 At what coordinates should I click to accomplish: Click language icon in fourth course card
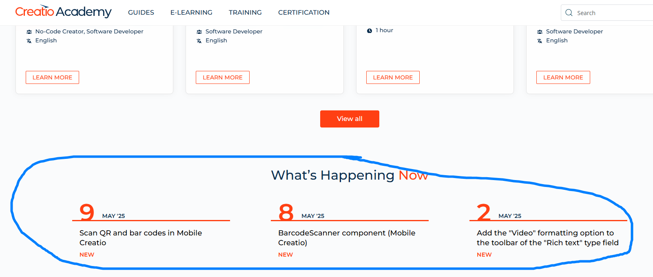pos(540,41)
